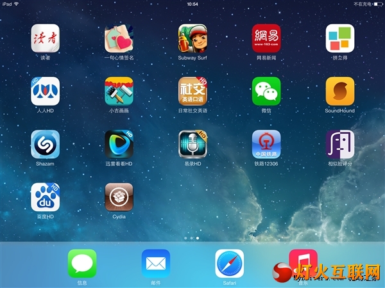Tap the iPad label in status bar
Image resolution: width=385 pixels, height=288 pixels.
click(x=7, y=4)
